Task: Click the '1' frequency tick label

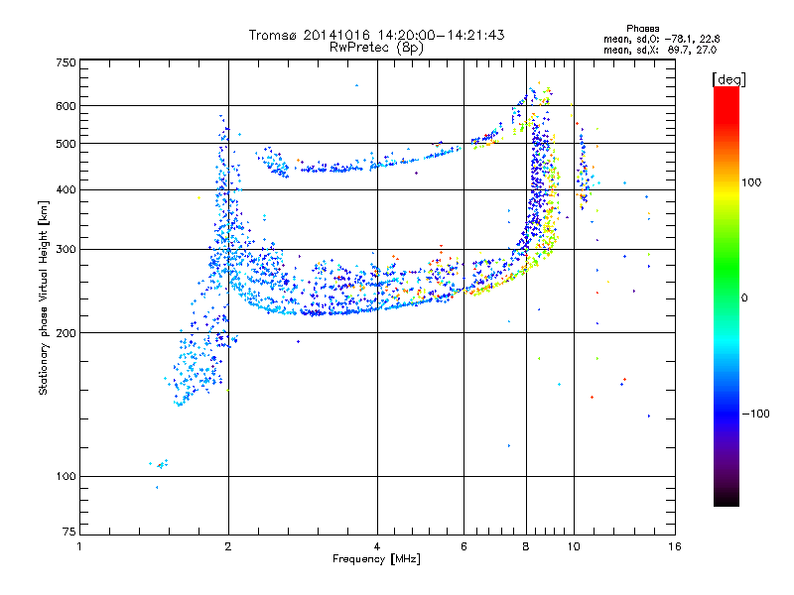Action: (x=79, y=546)
